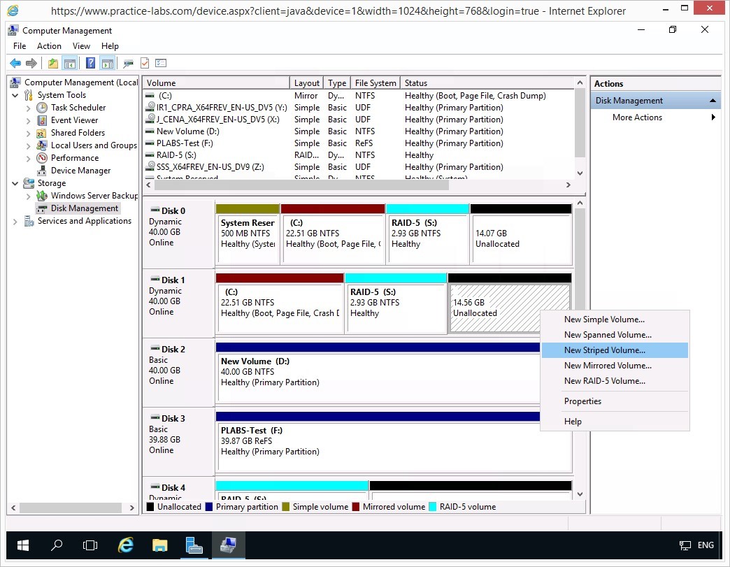This screenshot has height=567, width=730.
Task: Toggle Show/Hide Action Pane toolbar button
Action: click(x=107, y=64)
